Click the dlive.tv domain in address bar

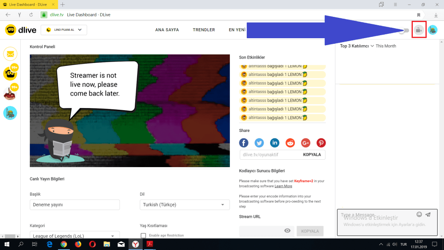(x=57, y=15)
